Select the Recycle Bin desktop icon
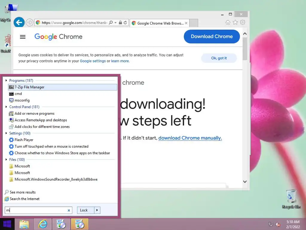 pyautogui.click(x=291, y=199)
